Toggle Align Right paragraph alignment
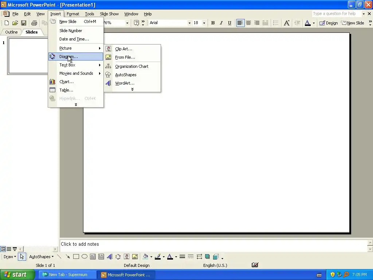 [x=257, y=23]
